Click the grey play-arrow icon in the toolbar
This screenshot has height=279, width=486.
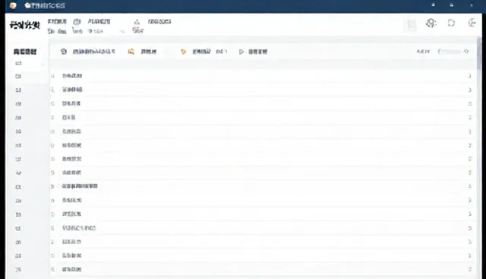click(241, 52)
